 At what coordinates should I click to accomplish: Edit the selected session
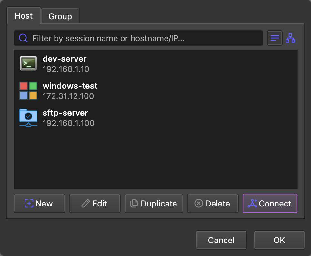click(95, 203)
